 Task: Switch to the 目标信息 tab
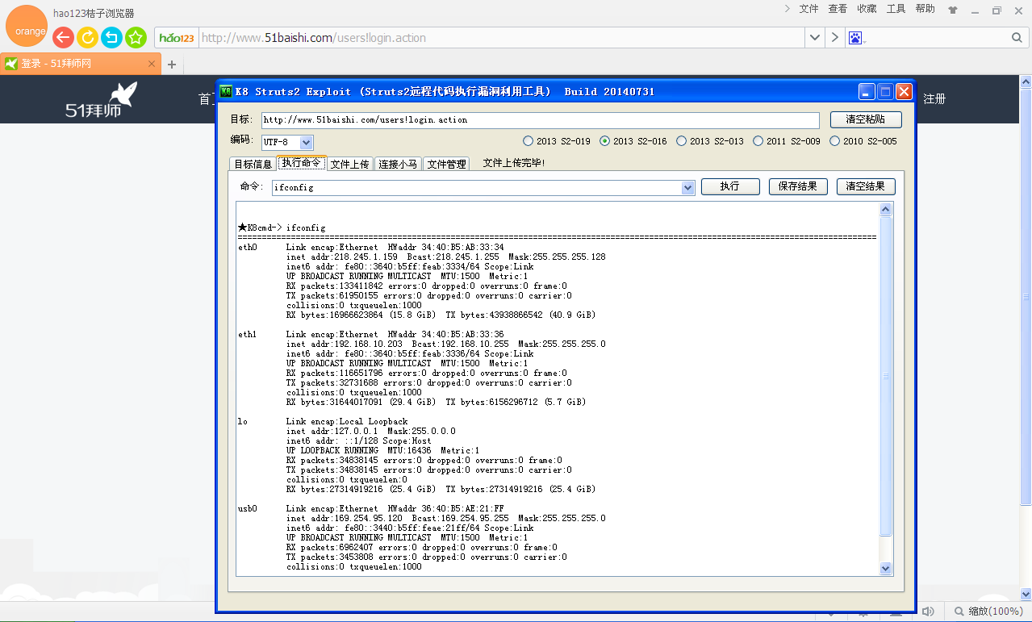click(253, 164)
